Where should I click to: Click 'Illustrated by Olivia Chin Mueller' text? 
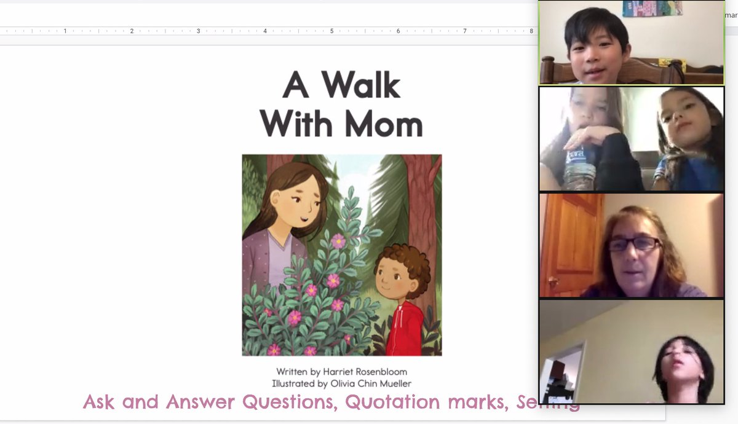pyautogui.click(x=341, y=383)
